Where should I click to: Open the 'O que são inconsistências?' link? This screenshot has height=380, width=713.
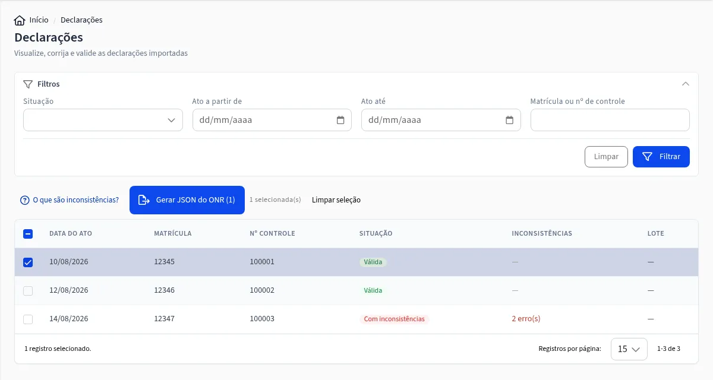click(x=75, y=200)
